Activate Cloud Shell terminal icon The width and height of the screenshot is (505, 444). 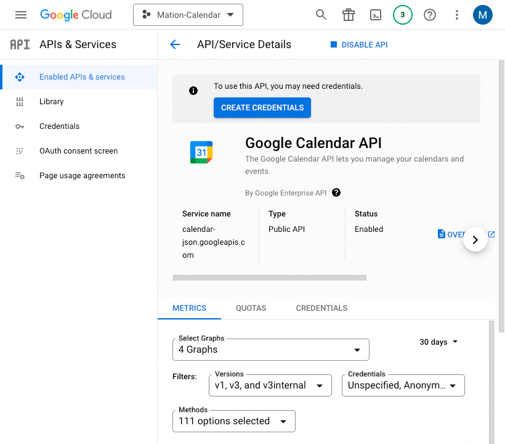[x=376, y=15]
